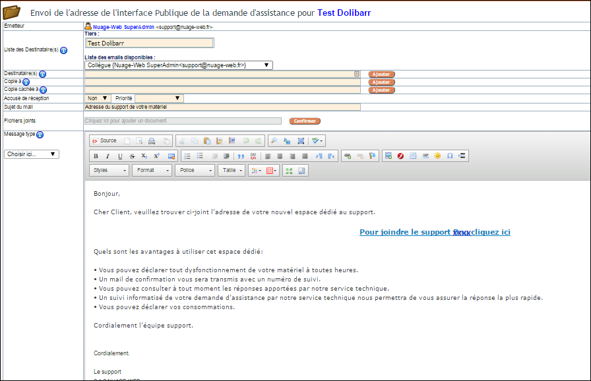Viewport: 591px width, 381px height.
Task: Open the 'Pour joindre le support' link
Action: tap(435, 232)
